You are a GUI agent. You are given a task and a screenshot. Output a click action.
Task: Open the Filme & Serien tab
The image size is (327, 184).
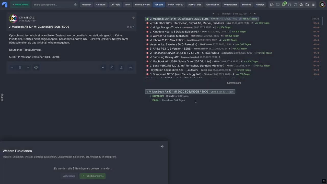(142, 5)
